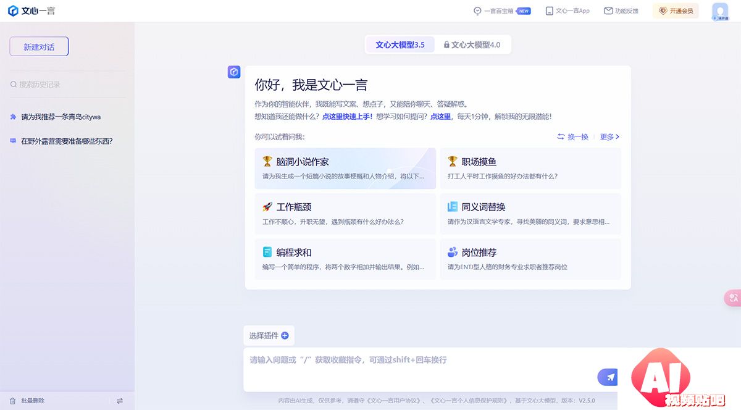This screenshot has width=741, height=410.
Task: Click version text V2.5.0
Action: [587, 401]
